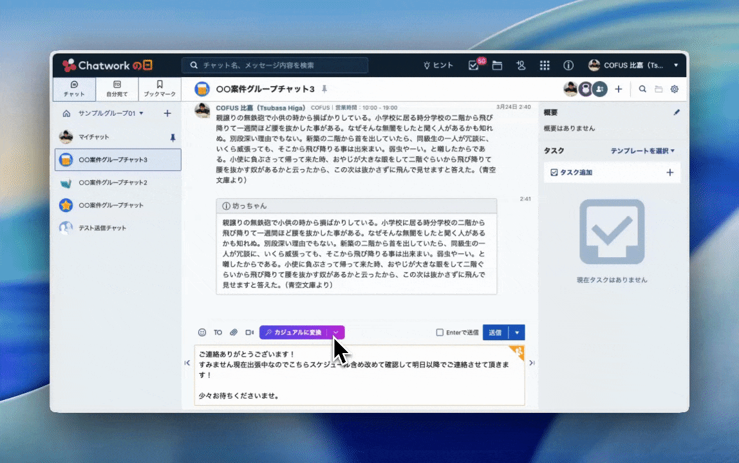739x463 pixels.
Task: Select ○○案件グループチャット3 in sidebar
Action: pos(118,159)
